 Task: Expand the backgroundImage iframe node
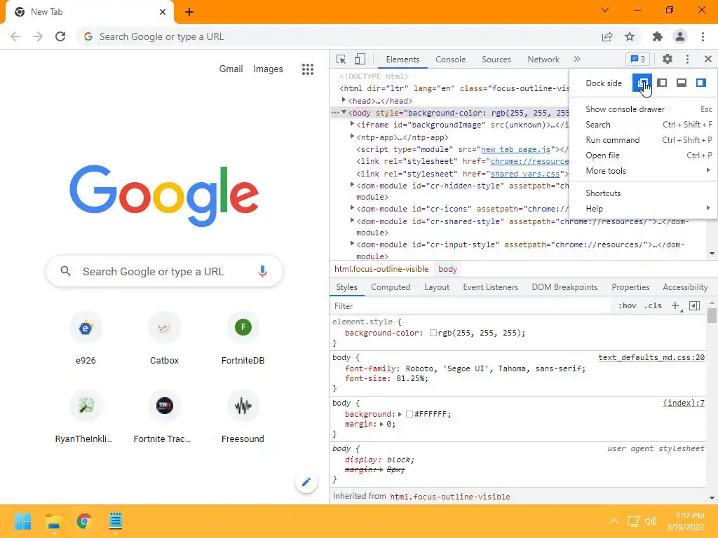point(352,124)
